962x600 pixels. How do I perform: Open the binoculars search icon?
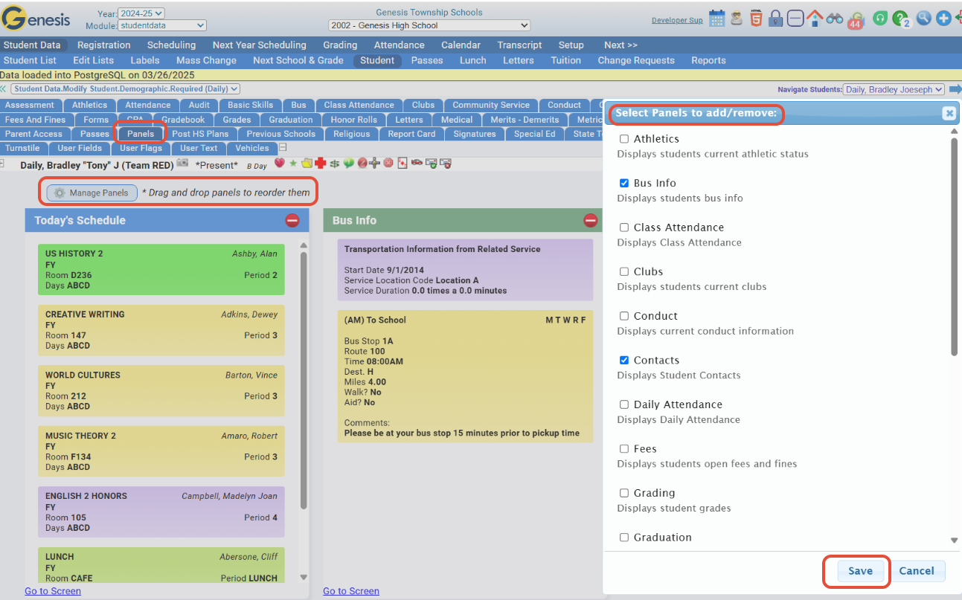(835, 19)
